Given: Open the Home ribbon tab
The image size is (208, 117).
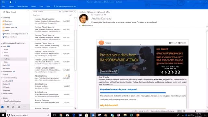Looking at the screenshot, I should pyautogui.click(x=11, y=6).
